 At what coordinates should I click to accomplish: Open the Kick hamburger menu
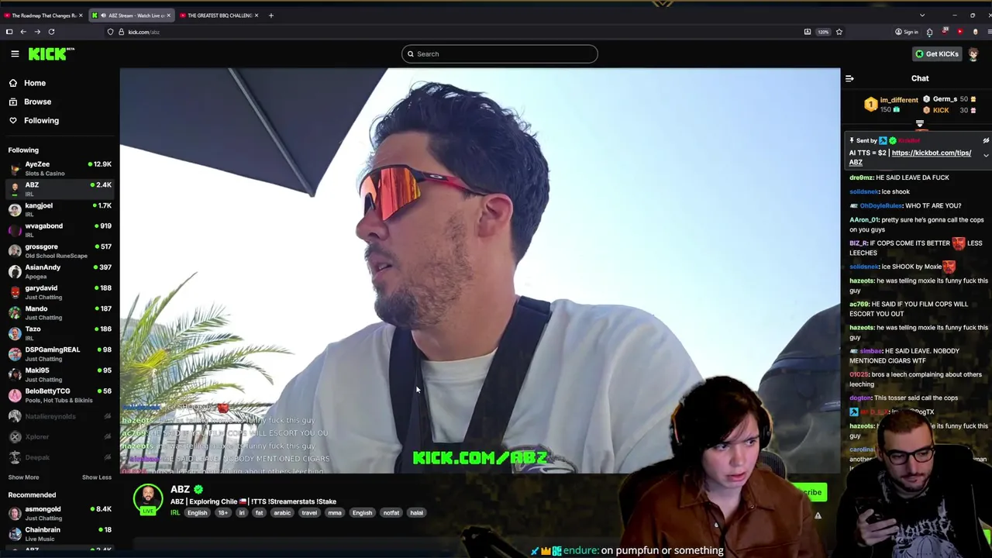(15, 53)
